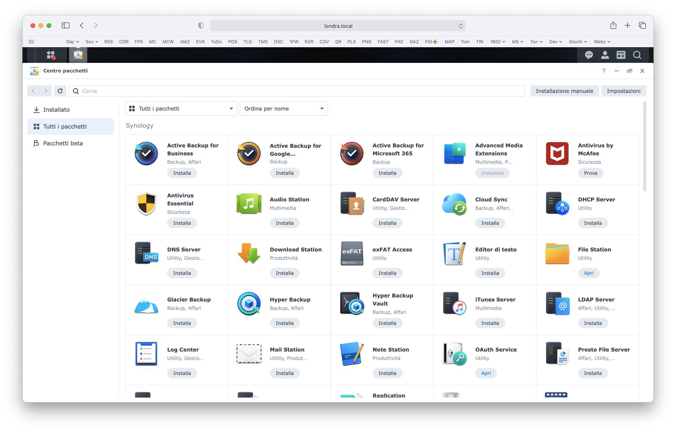Click the LDAP Server icon
The height and width of the screenshot is (432, 676).
tap(558, 304)
